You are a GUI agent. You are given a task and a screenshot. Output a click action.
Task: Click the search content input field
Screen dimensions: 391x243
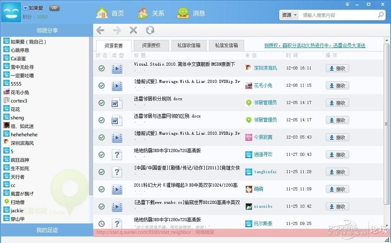click(337, 15)
